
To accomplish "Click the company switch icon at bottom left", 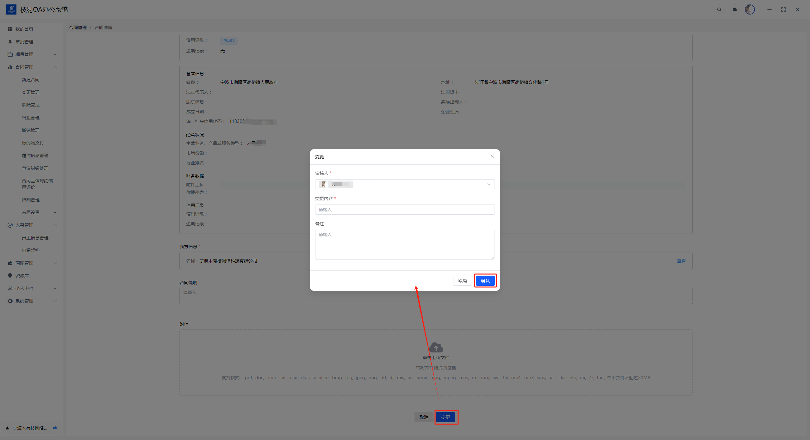I will tap(55, 428).
